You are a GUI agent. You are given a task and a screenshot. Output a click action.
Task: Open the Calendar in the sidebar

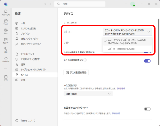coord(6,41)
